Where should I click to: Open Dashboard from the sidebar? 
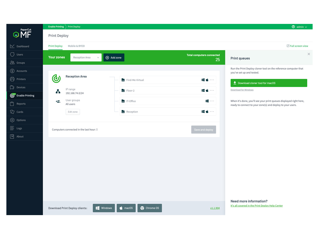(23, 46)
